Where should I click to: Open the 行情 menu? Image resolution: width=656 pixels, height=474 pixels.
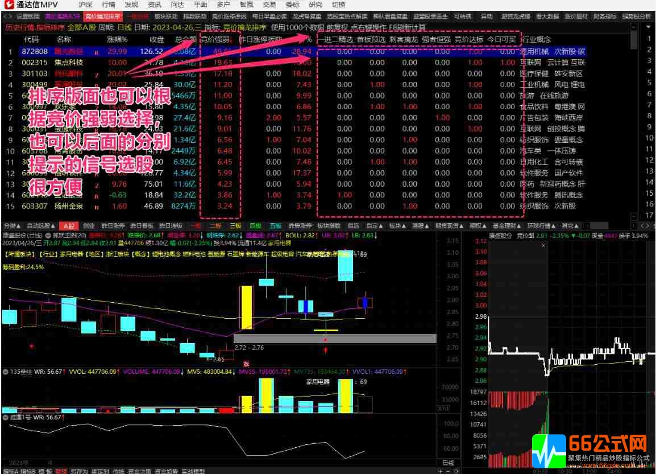coord(108,5)
